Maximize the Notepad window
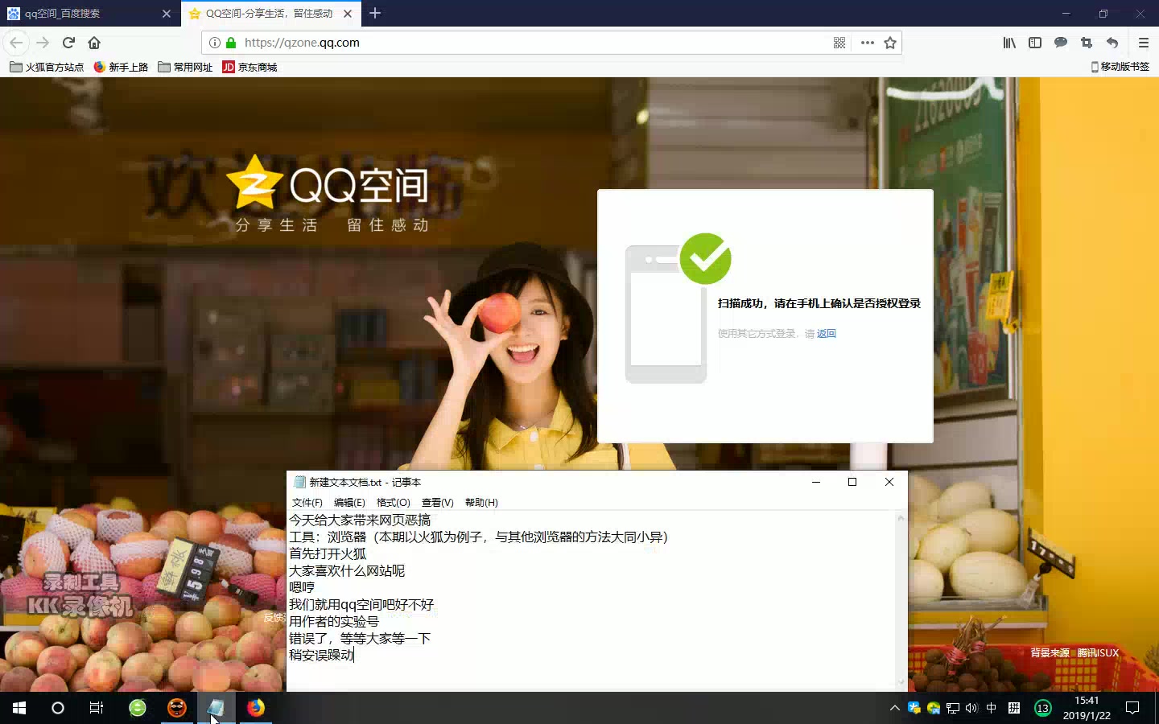 [x=852, y=482]
